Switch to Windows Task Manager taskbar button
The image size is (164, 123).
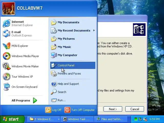[x=77, y=119]
